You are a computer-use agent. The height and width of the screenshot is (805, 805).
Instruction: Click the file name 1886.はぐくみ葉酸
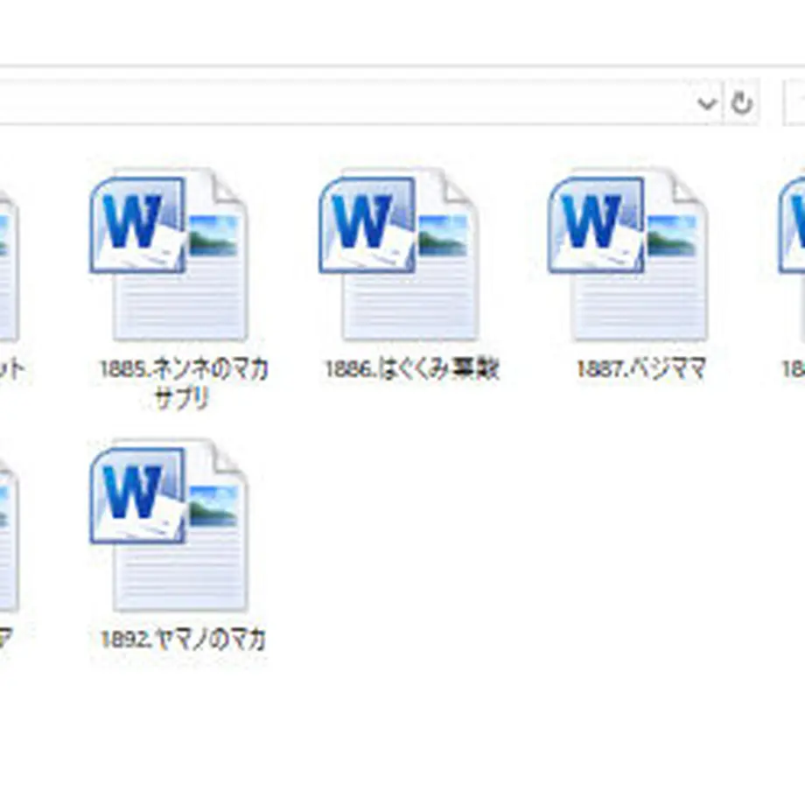pos(412,368)
